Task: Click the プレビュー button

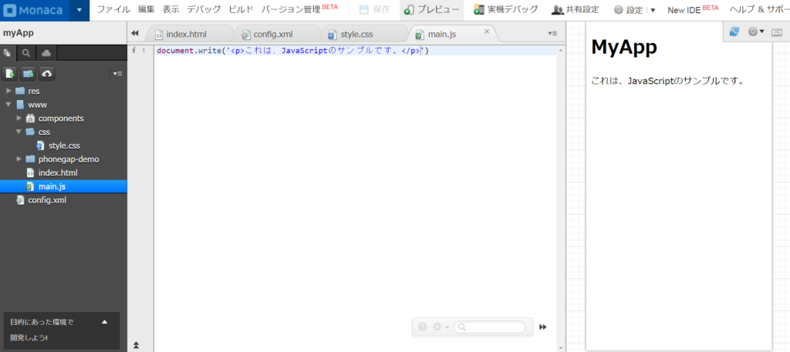Action: pos(432,10)
